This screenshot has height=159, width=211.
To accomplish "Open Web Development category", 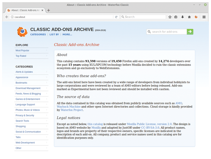I will pyautogui.click(x=31, y=143).
